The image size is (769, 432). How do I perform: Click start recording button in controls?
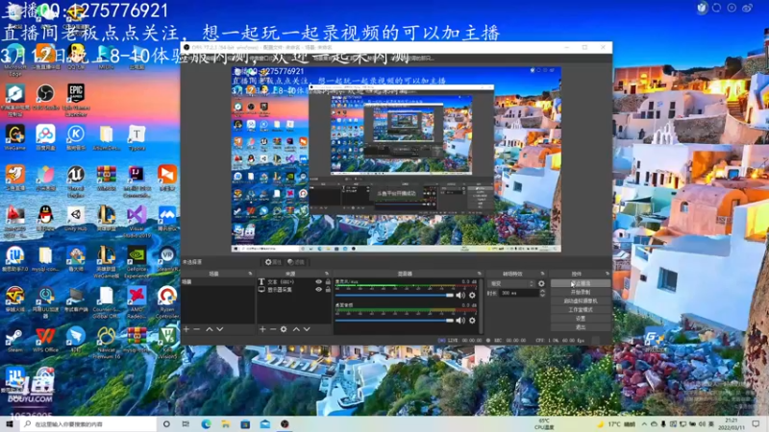(x=581, y=293)
